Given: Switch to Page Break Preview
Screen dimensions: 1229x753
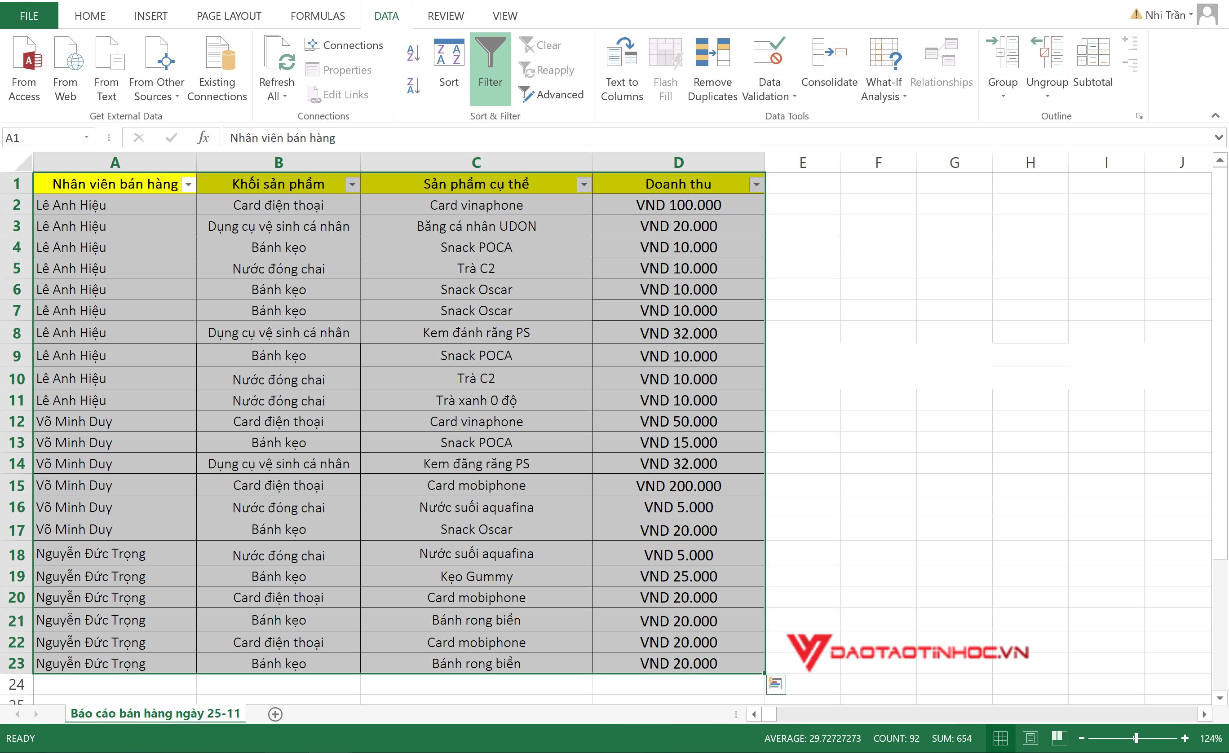Looking at the screenshot, I should click(x=1058, y=738).
